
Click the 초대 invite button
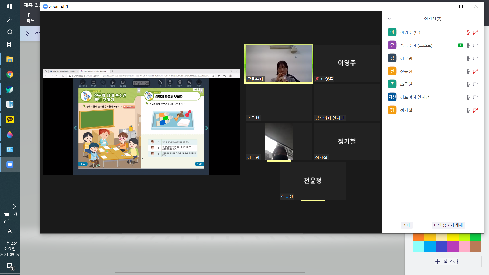point(407,225)
